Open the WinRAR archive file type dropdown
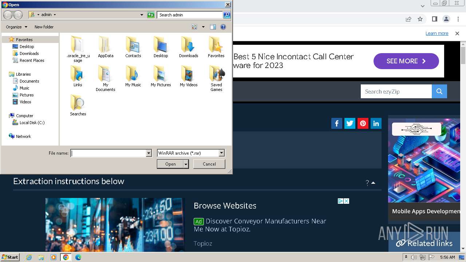This screenshot has width=466, height=262. (x=221, y=153)
